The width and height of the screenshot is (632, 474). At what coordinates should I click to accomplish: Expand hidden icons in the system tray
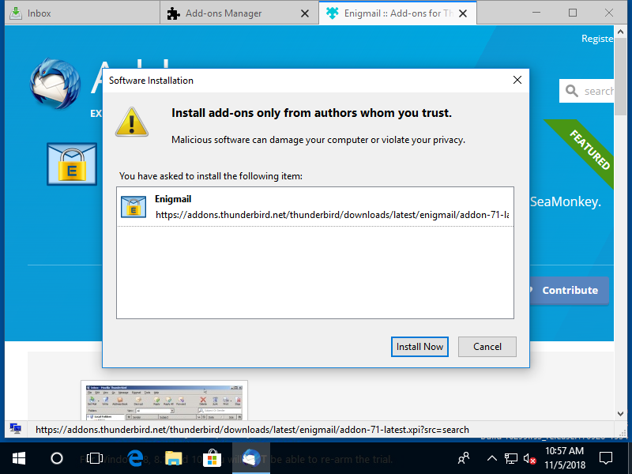tap(491, 457)
